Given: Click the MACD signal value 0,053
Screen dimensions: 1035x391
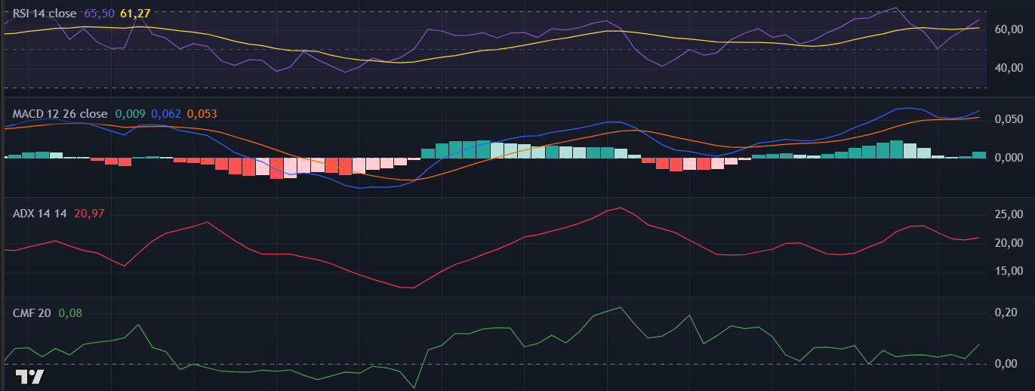Looking at the screenshot, I should 202,114.
